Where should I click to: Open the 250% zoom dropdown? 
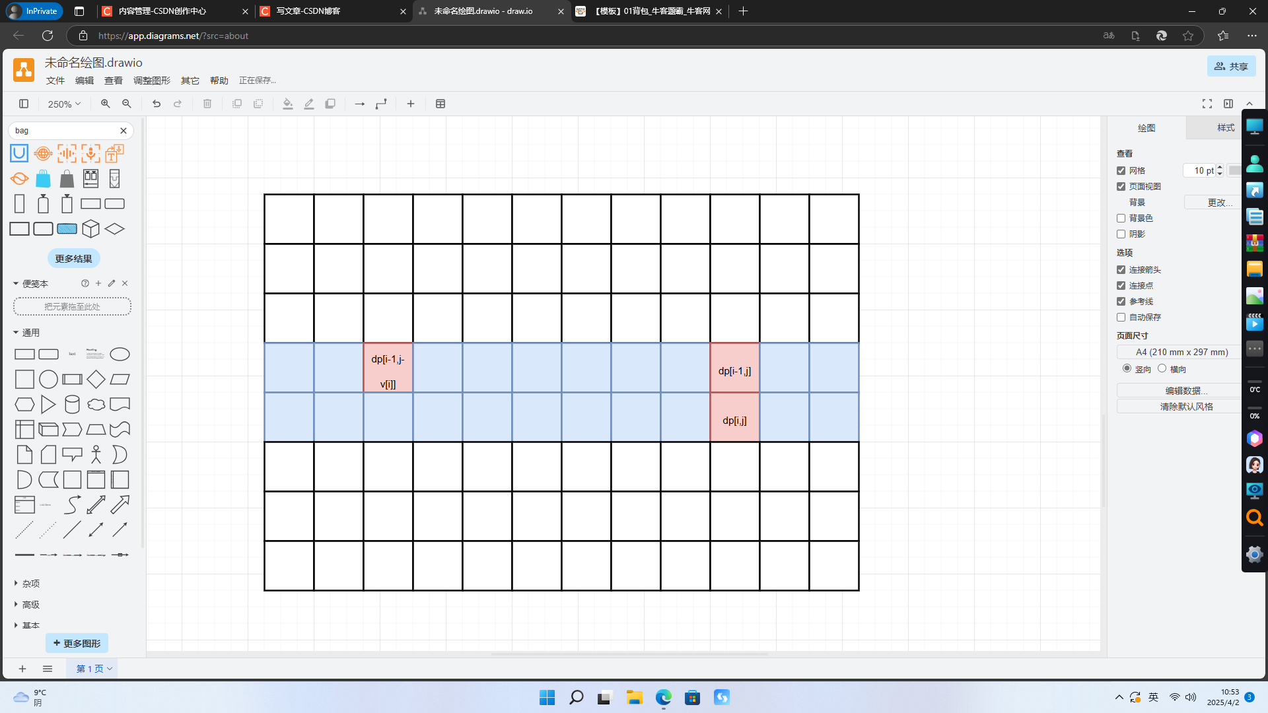click(64, 104)
